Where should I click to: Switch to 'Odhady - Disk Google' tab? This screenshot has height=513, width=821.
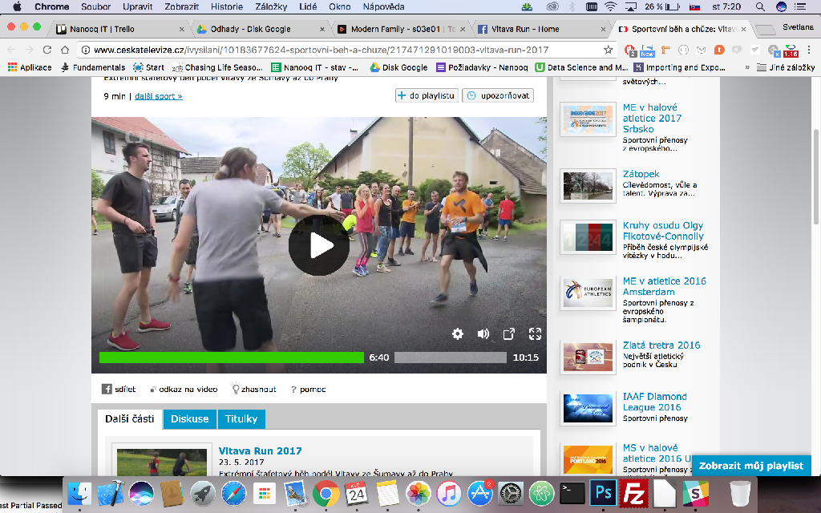point(261,29)
